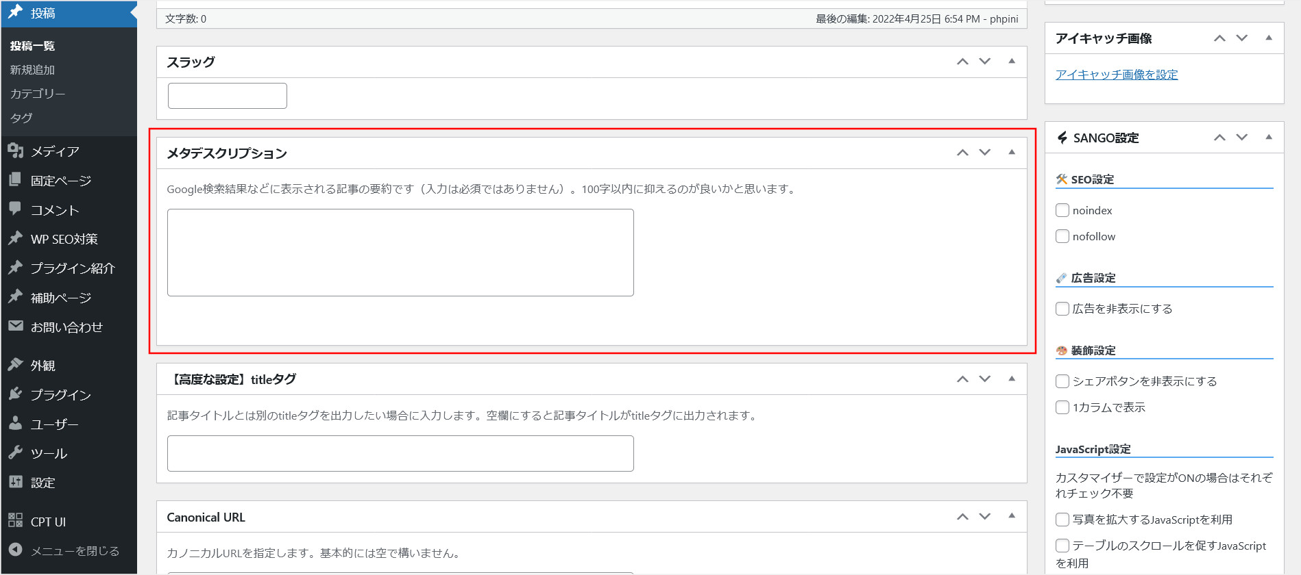Select the add new post submenu item

click(x=32, y=70)
